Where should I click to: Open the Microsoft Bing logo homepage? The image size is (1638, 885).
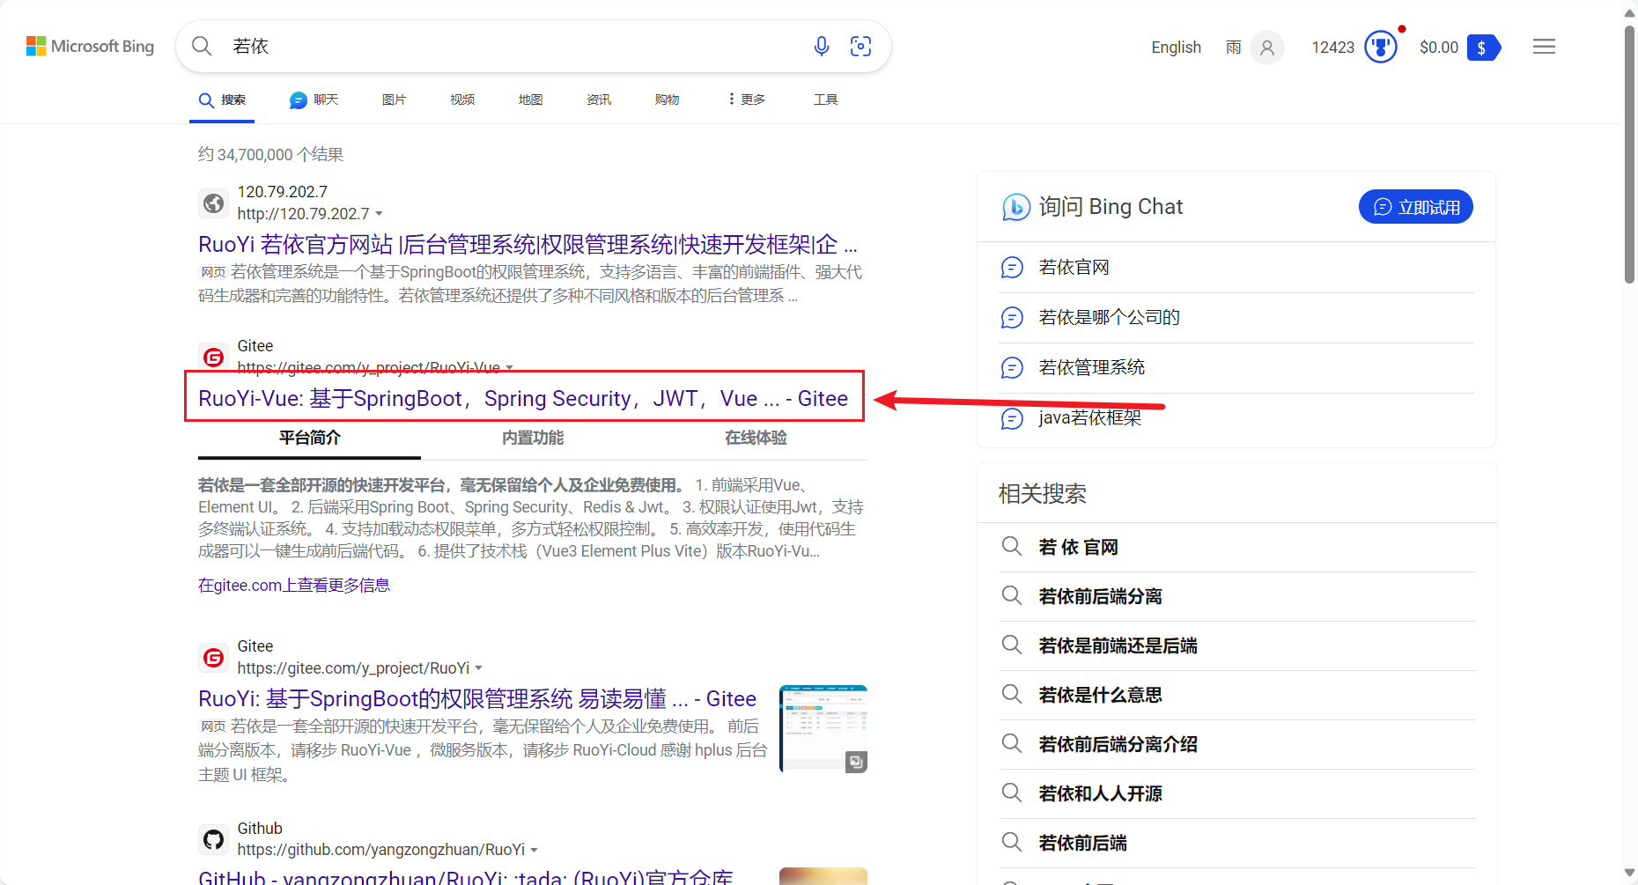tap(90, 46)
